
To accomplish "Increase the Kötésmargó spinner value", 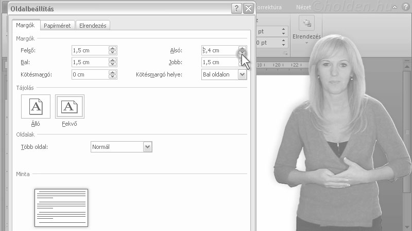I will pyautogui.click(x=113, y=72).
